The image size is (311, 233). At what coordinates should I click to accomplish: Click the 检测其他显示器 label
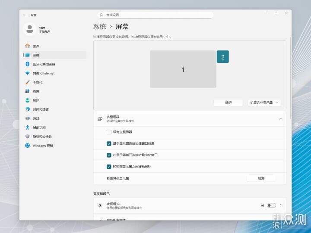[x=118, y=178]
